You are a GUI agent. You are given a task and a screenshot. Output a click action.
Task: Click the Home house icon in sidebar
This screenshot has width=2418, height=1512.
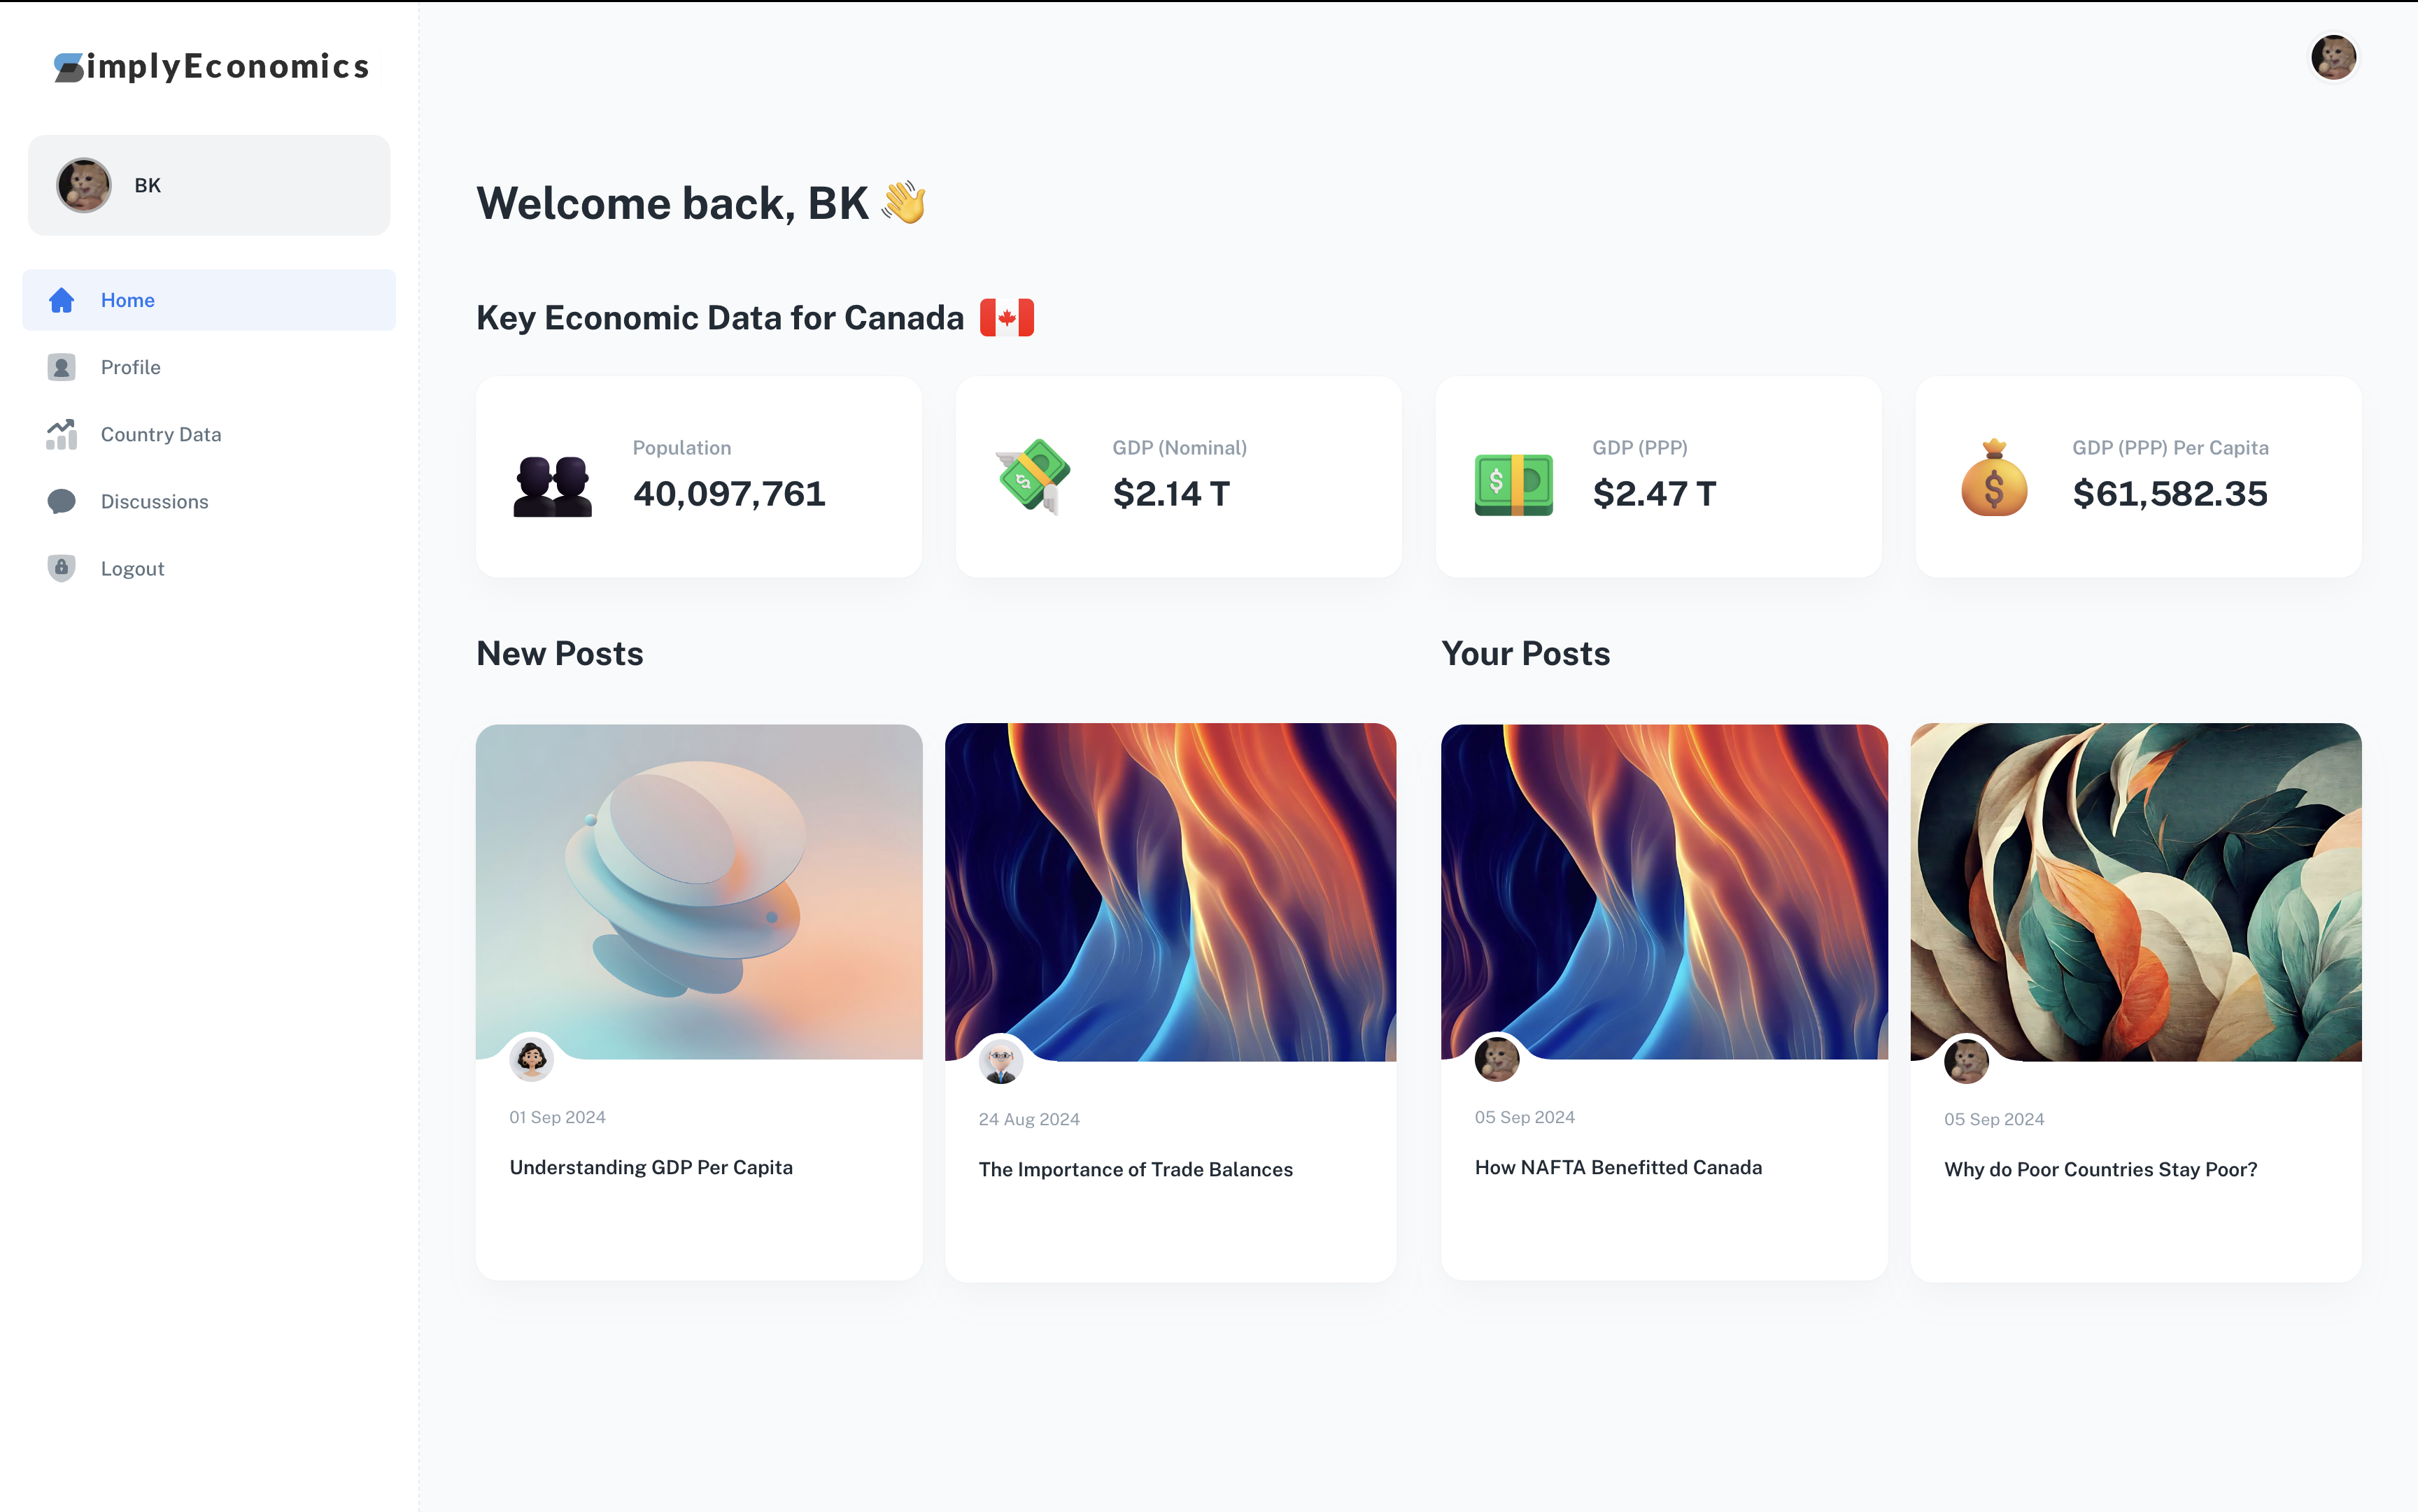(x=62, y=300)
